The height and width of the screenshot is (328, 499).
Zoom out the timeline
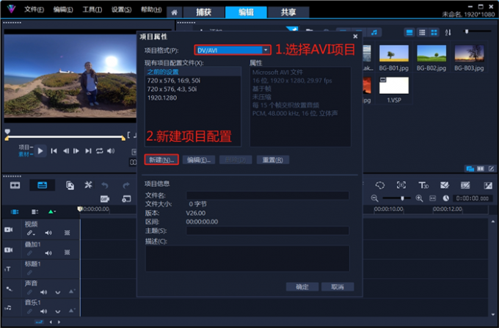[x=374, y=199]
